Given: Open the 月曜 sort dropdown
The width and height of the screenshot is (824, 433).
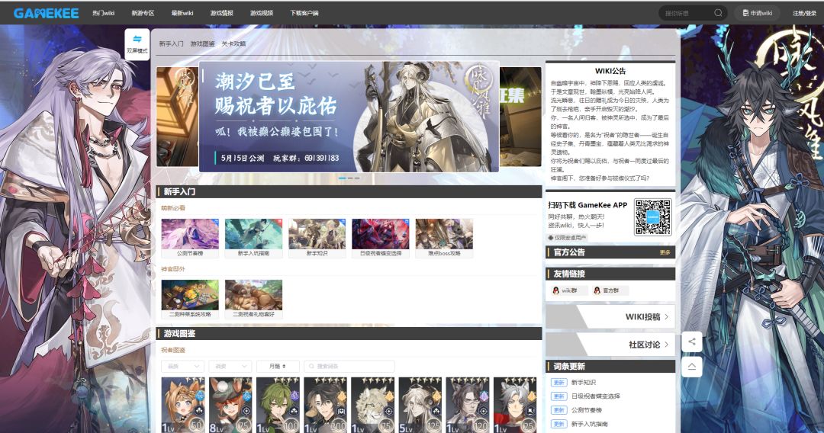Looking at the screenshot, I should (278, 366).
